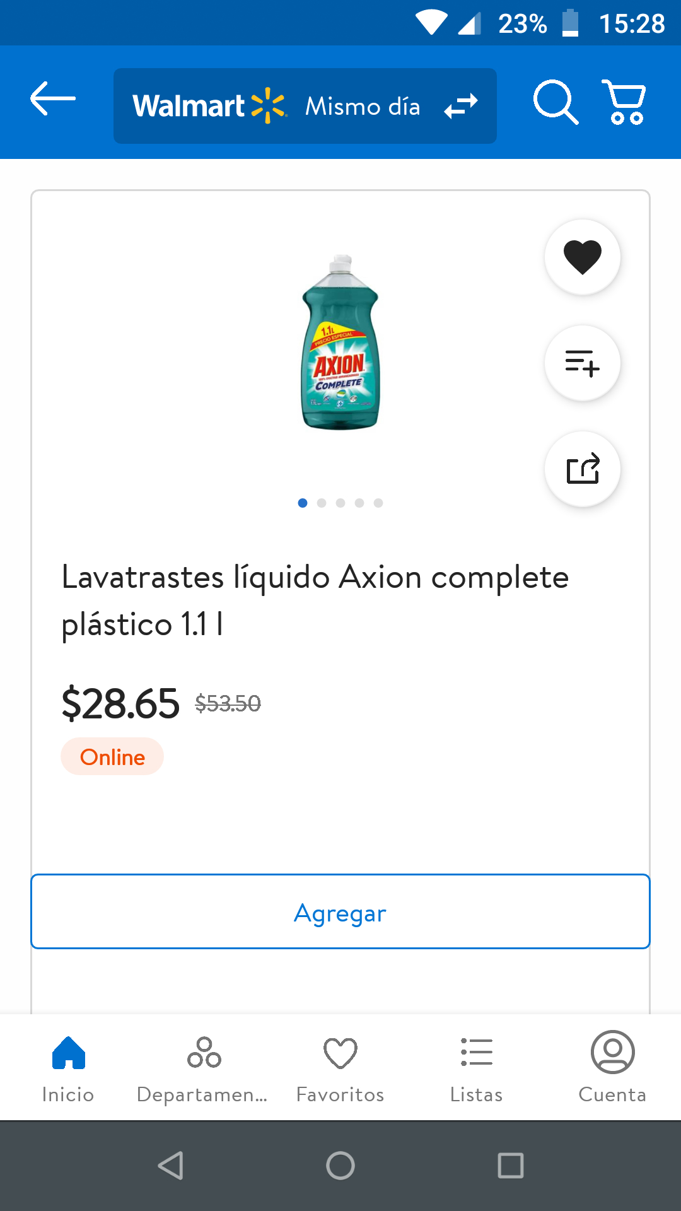Open Departamentos tab
Image resolution: width=681 pixels, height=1211 pixels.
203,1067
